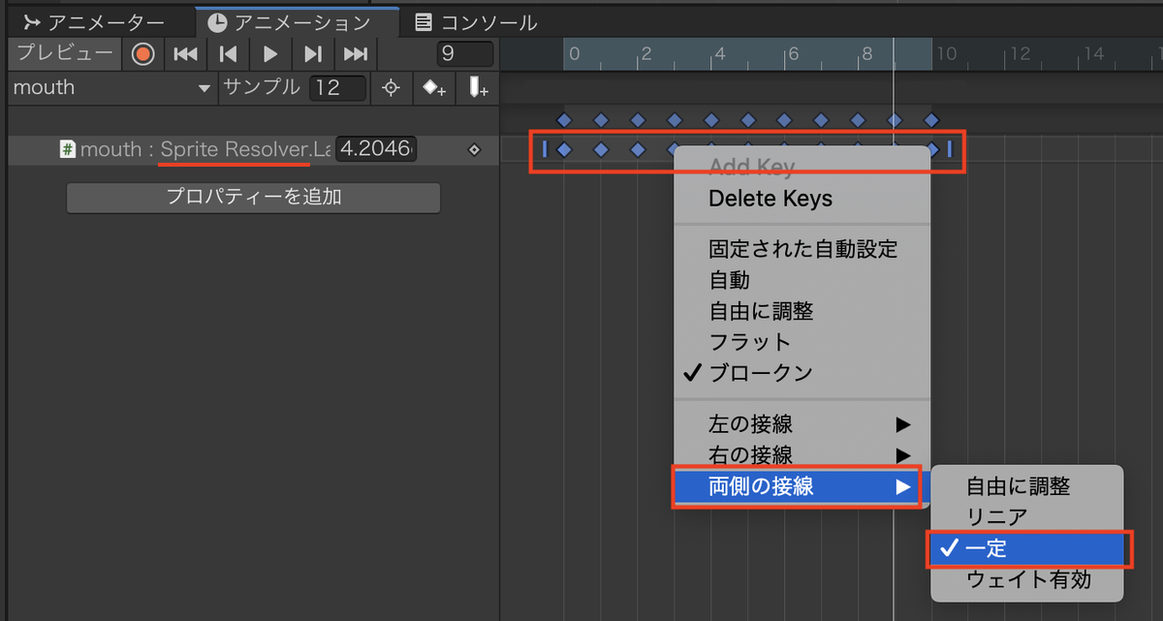Viewport: 1163px width, 621px height.
Task: Select the checked 一定 option
Action: coord(1027,549)
